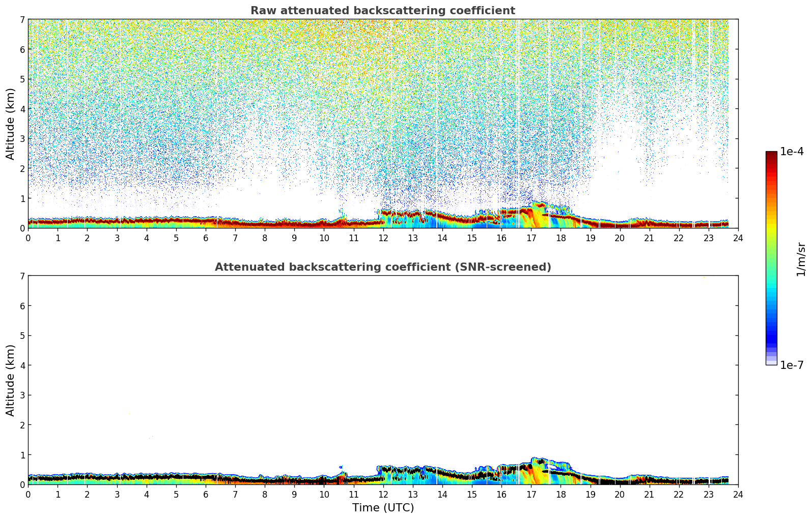Click time tick "9" under the raw plot
Image resolution: width=812 pixels, height=519 pixels.
(294, 238)
